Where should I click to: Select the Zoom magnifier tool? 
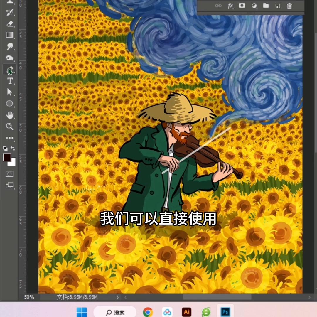tap(10, 127)
